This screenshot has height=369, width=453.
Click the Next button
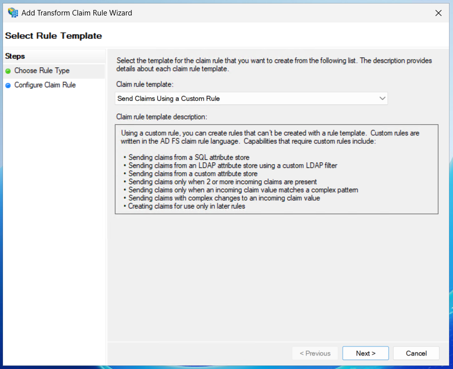tap(366, 353)
